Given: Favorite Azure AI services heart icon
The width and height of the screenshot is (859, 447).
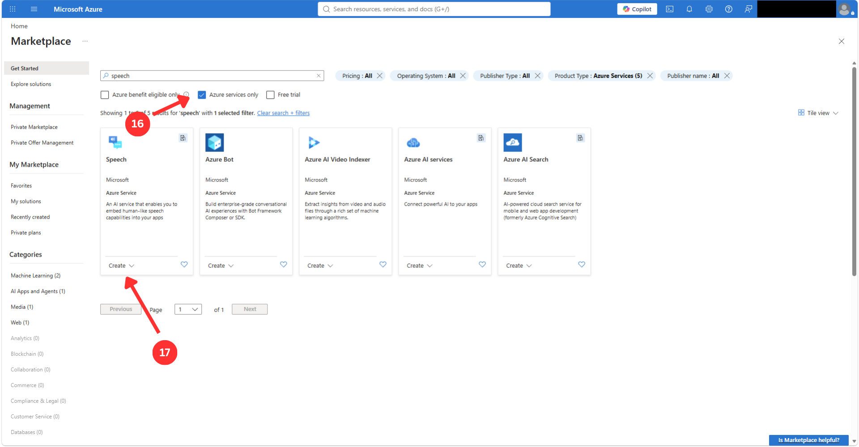Looking at the screenshot, I should [482, 265].
